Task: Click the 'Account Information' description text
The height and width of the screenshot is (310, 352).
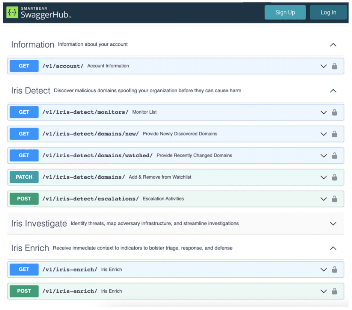Action: point(108,66)
